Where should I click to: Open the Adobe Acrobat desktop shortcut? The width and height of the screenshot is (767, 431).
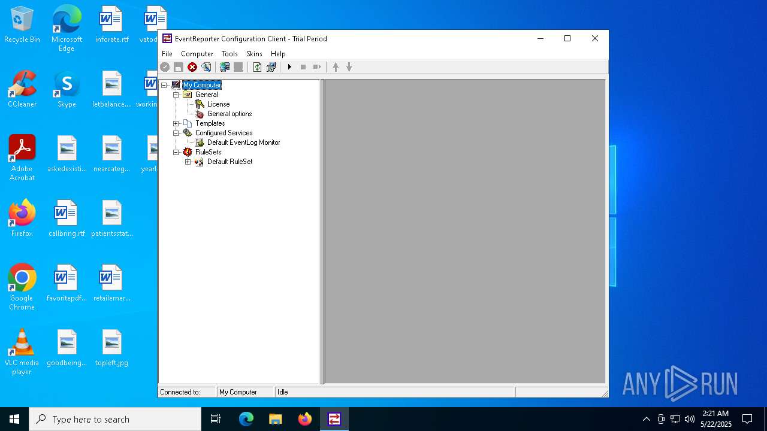22,158
